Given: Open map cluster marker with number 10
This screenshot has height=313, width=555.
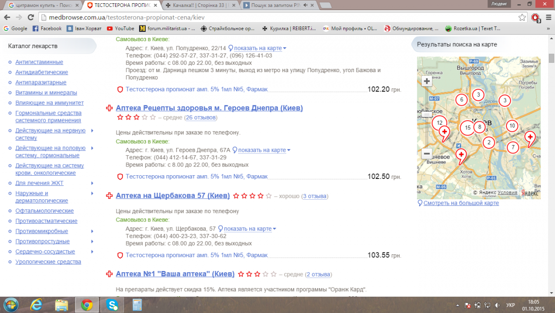Looking at the screenshot, I should [512, 125].
